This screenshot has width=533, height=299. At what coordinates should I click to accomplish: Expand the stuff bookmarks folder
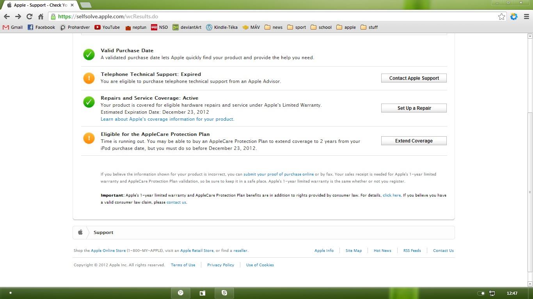click(x=369, y=27)
